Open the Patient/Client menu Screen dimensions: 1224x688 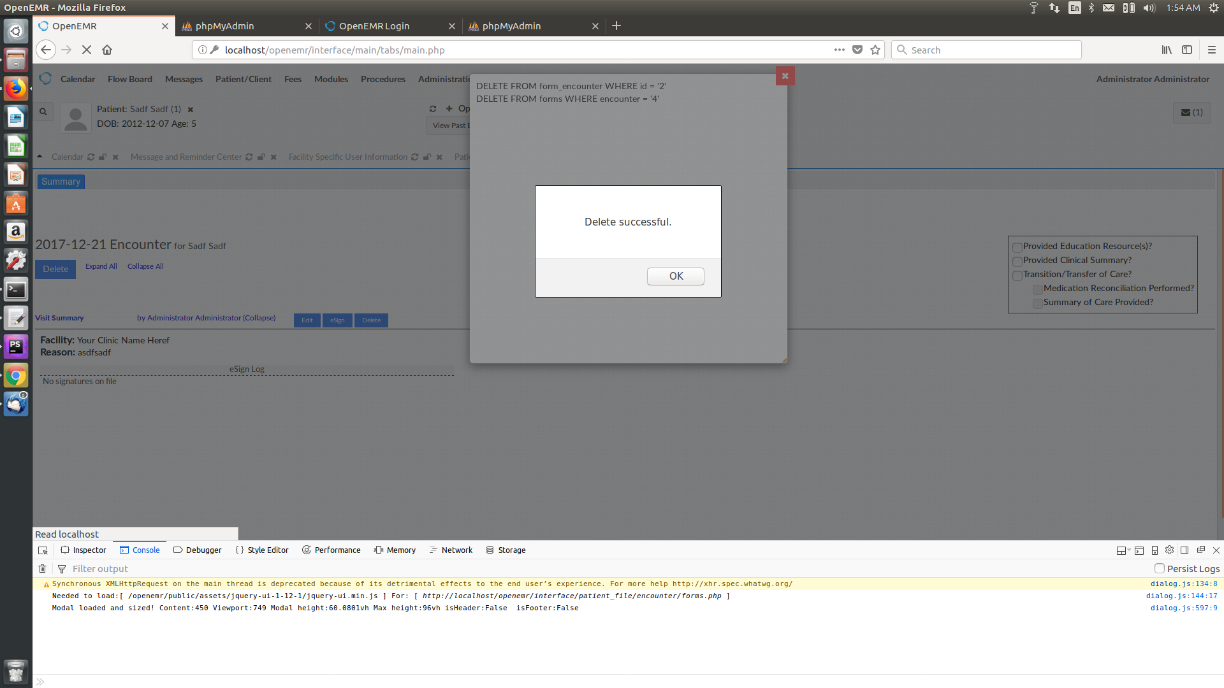pyautogui.click(x=243, y=79)
